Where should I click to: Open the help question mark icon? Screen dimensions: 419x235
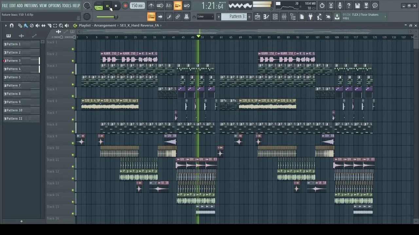click(349, 6)
